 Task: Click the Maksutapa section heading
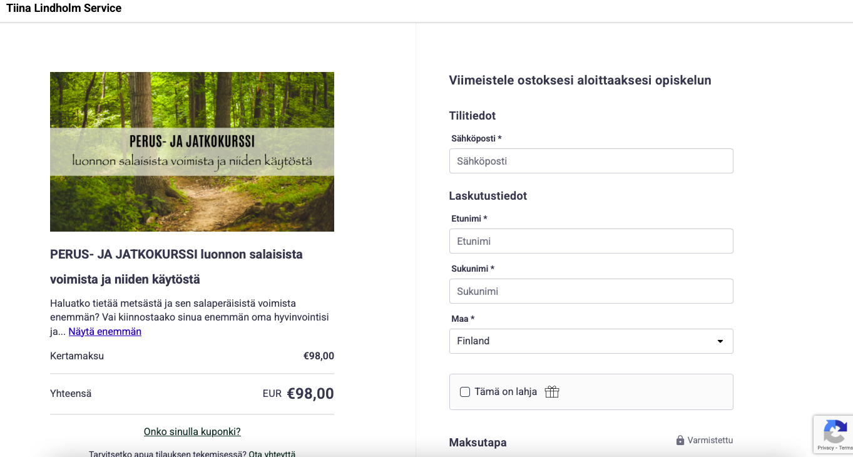pyautogui.click(x=478, y=443)
